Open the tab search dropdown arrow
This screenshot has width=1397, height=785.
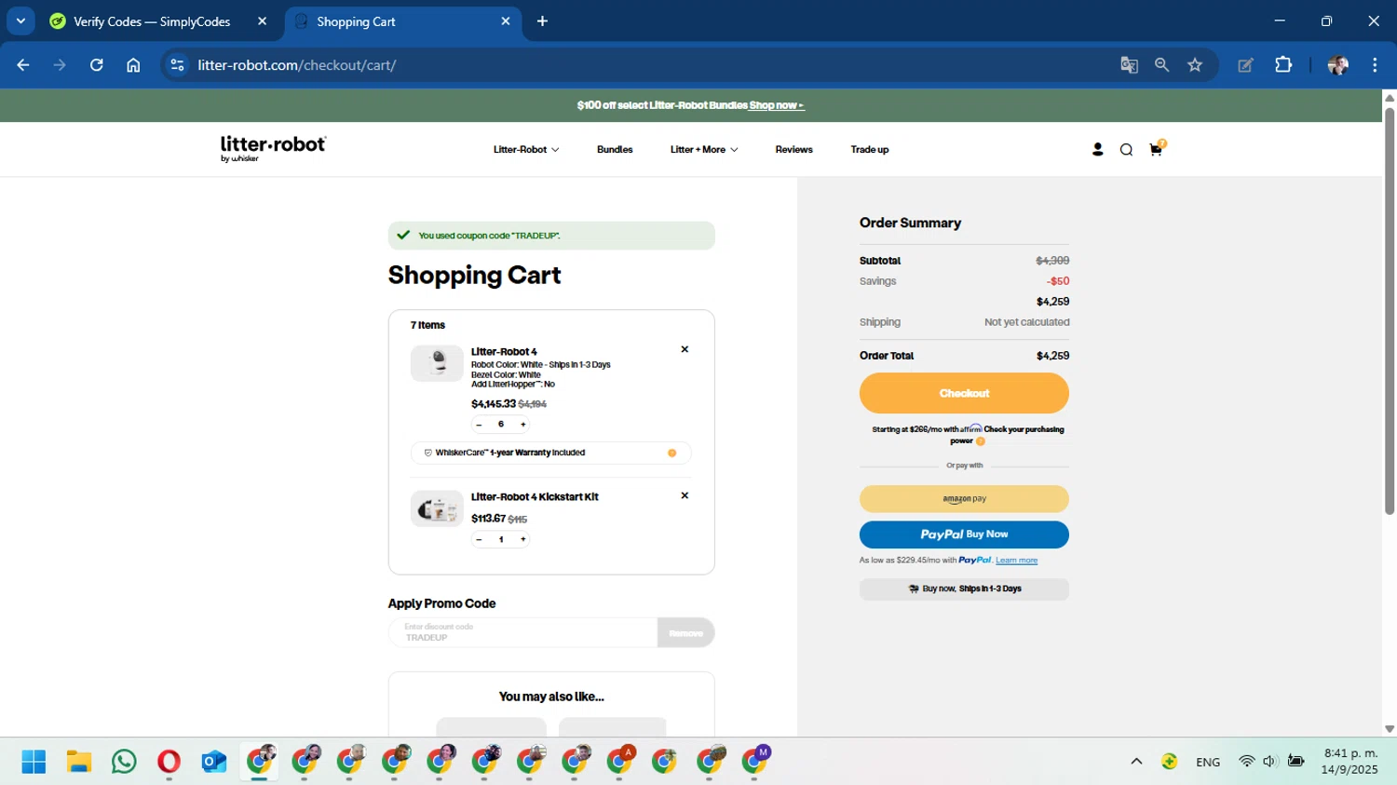coord(20,20)
